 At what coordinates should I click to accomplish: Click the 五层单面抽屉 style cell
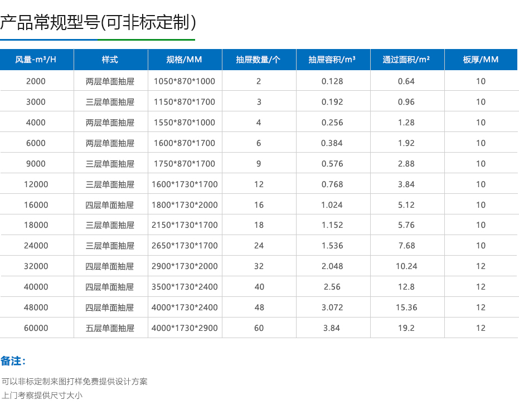110,328
